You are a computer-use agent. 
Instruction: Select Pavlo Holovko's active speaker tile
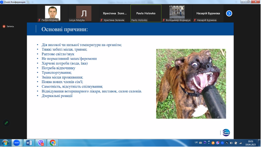[x=146, y=13]
